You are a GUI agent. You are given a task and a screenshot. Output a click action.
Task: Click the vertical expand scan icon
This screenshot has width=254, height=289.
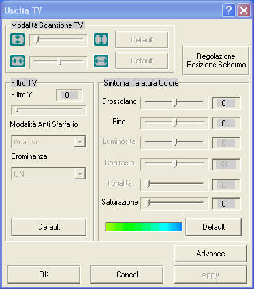pos(101,40)
